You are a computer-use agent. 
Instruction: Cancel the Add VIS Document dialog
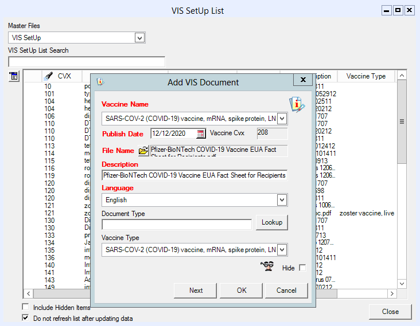[x=286, y=290]
